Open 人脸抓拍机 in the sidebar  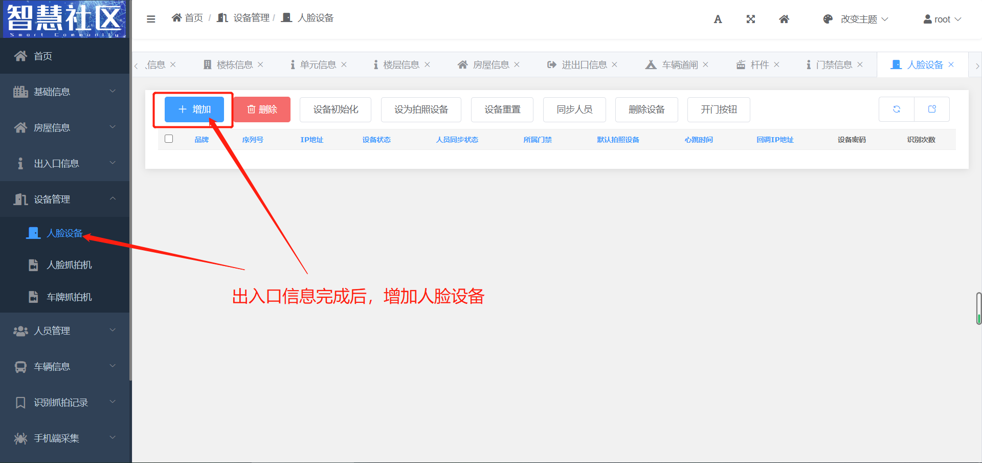69,265
